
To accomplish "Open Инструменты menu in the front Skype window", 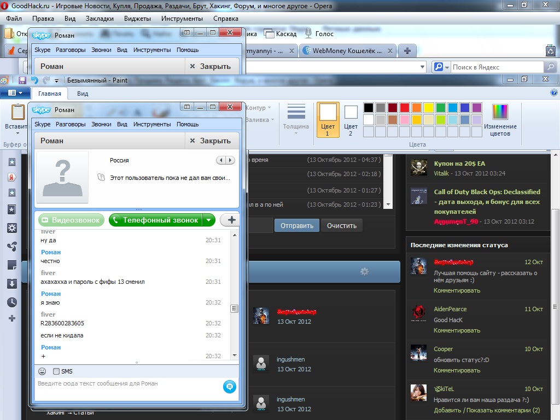I will point(152,124).
